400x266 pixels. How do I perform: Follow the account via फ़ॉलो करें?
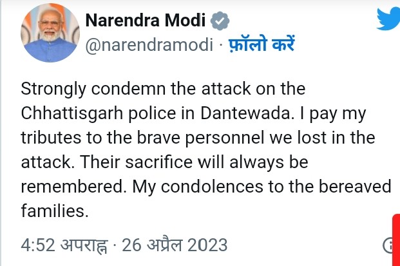(257, 48)
